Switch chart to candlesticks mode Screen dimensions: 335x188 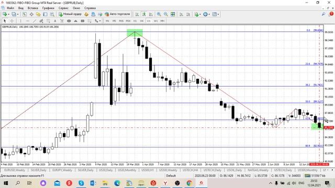(144, 14)
